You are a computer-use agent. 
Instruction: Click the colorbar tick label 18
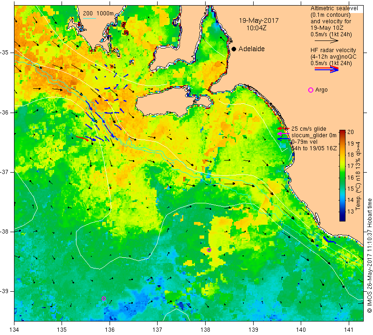(x=351, y=155)
